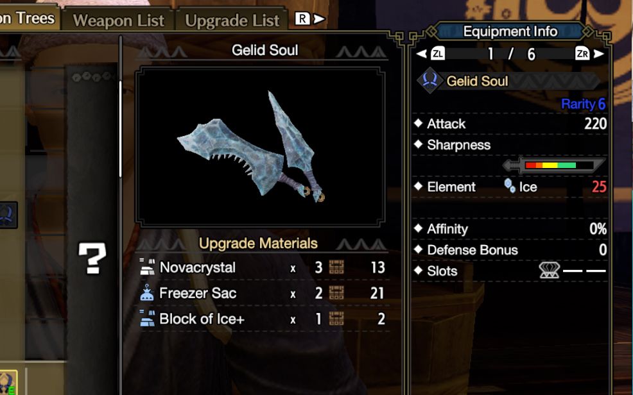Click the vertical scrollbar beside the weapon tree

coord(120,129)
